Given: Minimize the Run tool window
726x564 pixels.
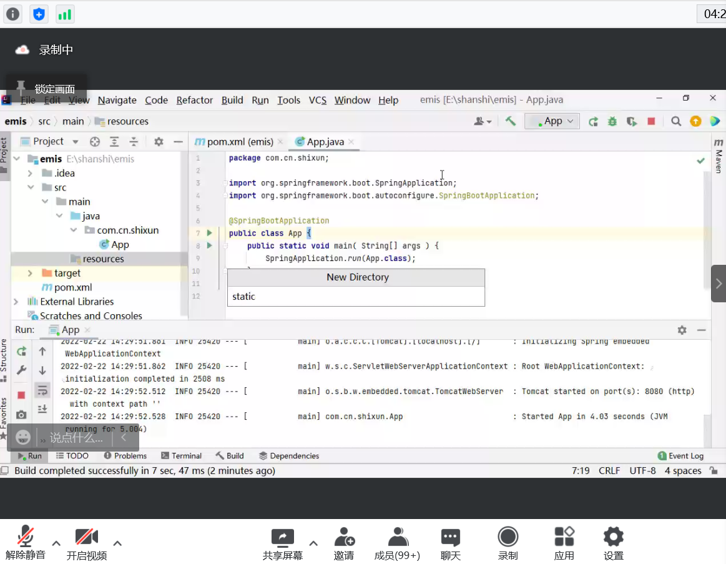Looking at the screenshot, I should (x=702, y=330).
